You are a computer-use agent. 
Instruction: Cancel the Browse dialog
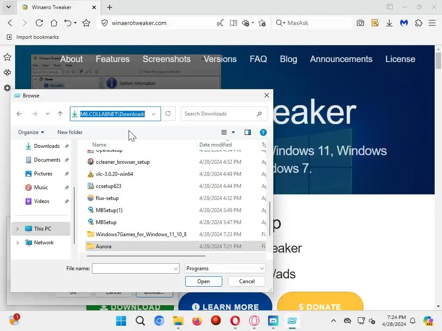click(x=246, y=281)
